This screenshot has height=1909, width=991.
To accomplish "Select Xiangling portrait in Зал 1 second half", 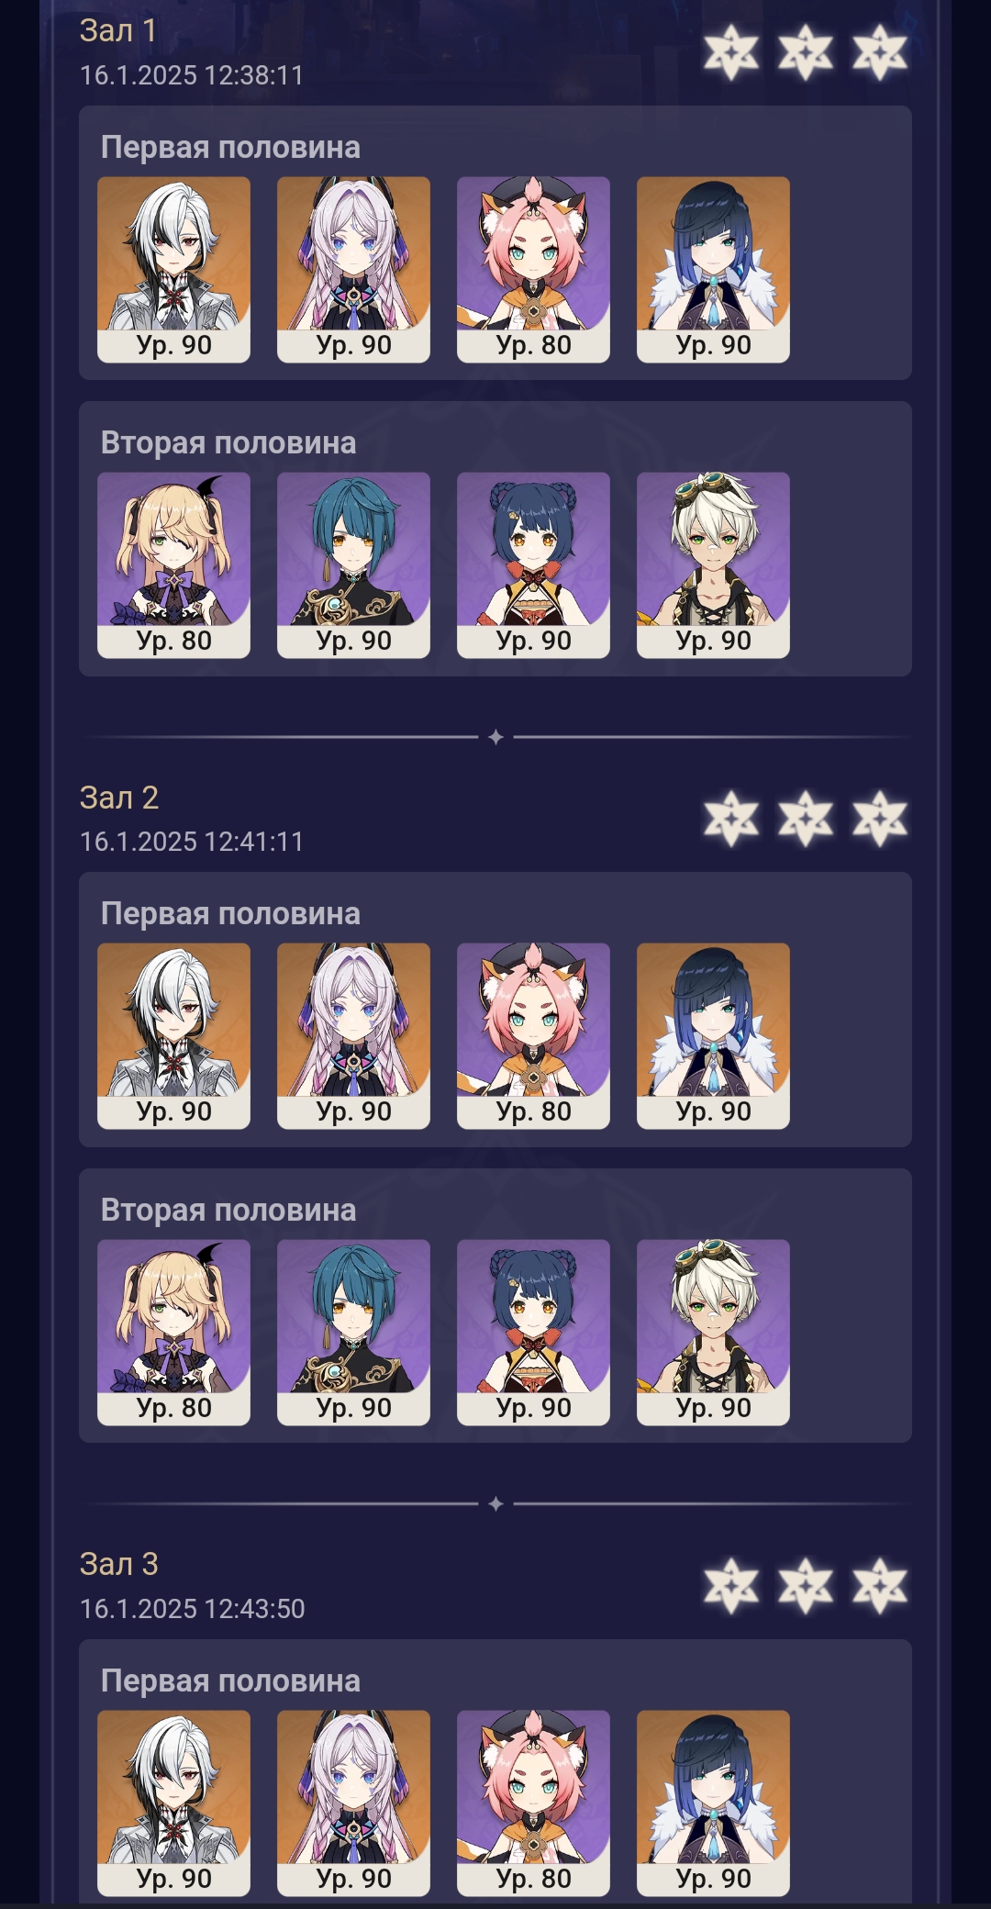I will click(533, 564).
